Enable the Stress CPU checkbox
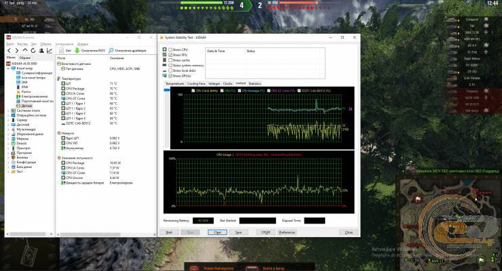The width and height of the screenshot is (502, 271). point(170,49)
